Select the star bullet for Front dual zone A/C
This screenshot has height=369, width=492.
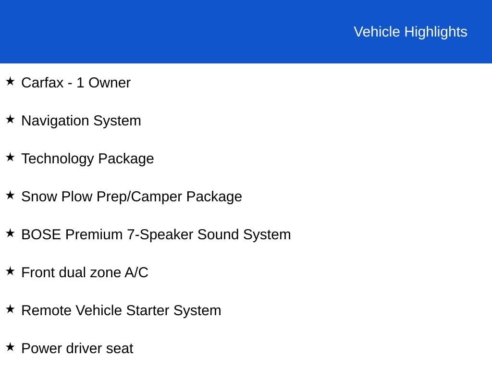coord(10,271)
